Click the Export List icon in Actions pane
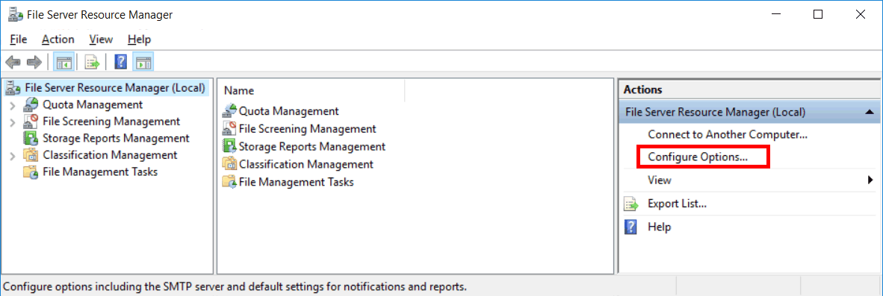Viewport: 883px width, 296px height. pos(631,204)
